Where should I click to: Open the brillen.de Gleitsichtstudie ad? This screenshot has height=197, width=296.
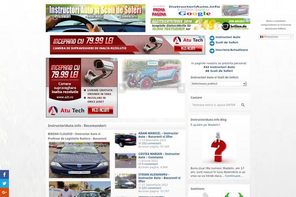pyautogui.click(x=200, y=24)
